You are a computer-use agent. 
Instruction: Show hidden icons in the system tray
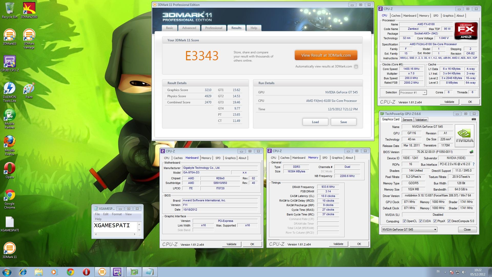pyautogui.click(x=445, y=272)
